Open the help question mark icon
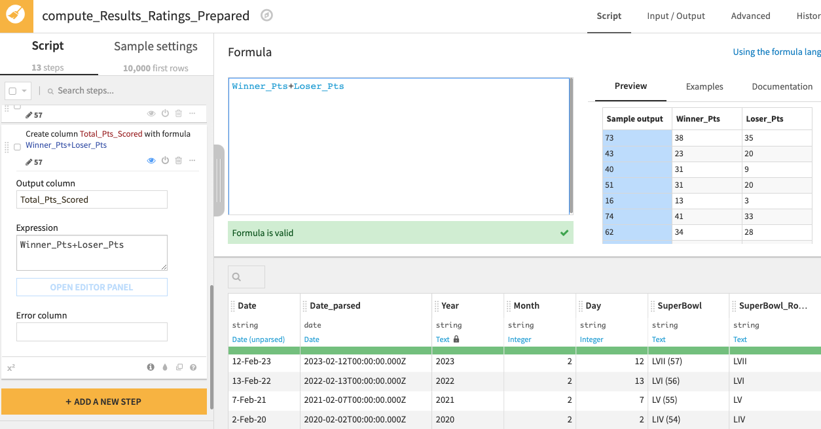 (x=193, y=368)
